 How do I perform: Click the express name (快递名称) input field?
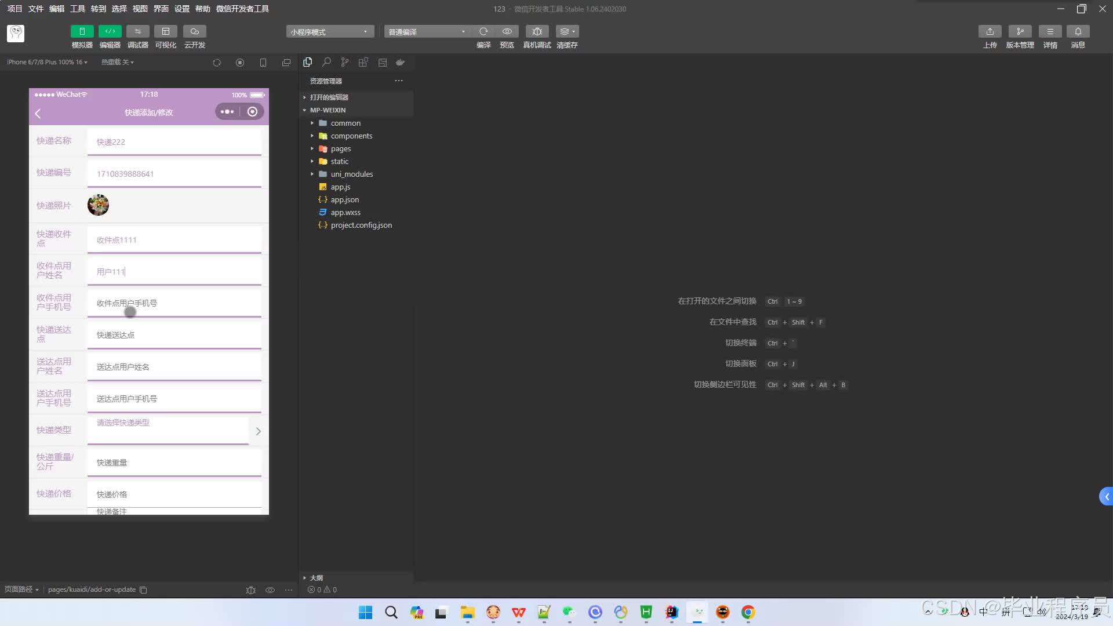(x=174, y=142)
